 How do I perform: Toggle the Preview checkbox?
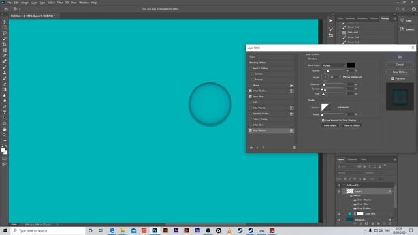393,78
